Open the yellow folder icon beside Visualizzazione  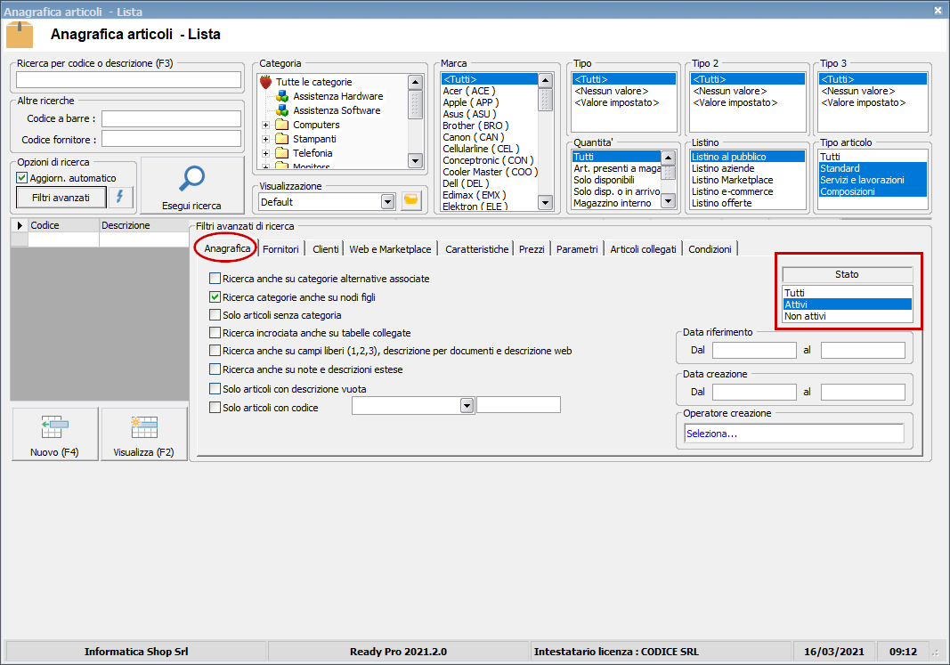[x=411, y=200]
